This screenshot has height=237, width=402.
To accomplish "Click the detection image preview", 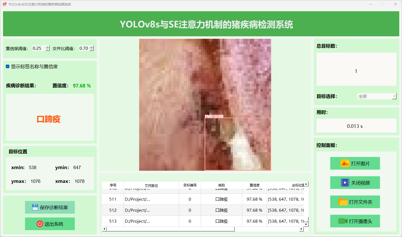I will coord(205,105).
